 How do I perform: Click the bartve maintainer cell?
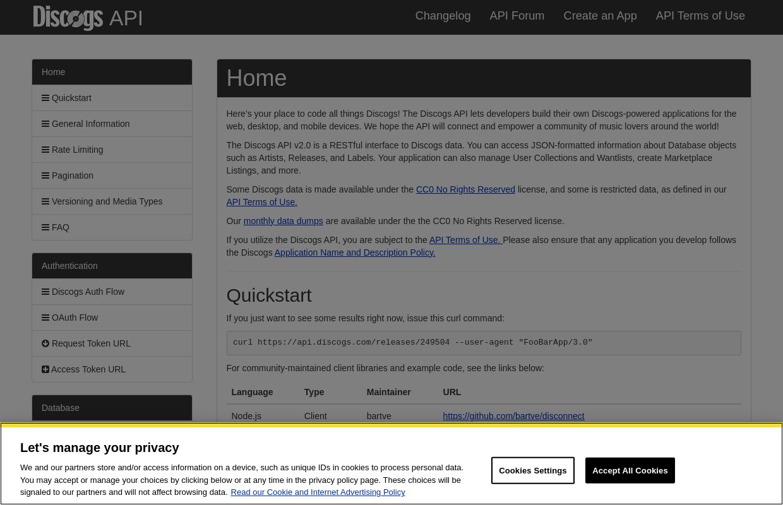(x=379, y=416)
